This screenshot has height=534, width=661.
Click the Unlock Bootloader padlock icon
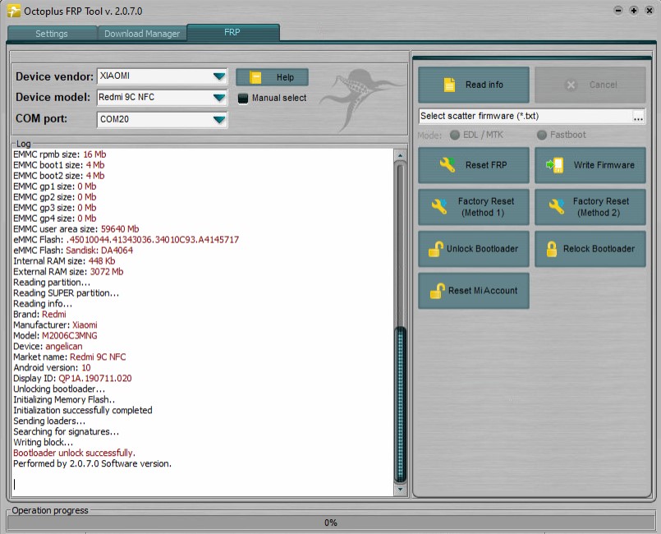(x=436, y=249)
